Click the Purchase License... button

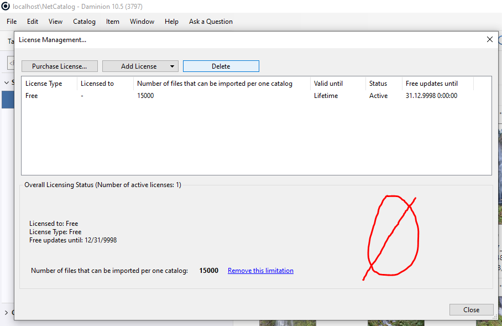click(59, 66)
